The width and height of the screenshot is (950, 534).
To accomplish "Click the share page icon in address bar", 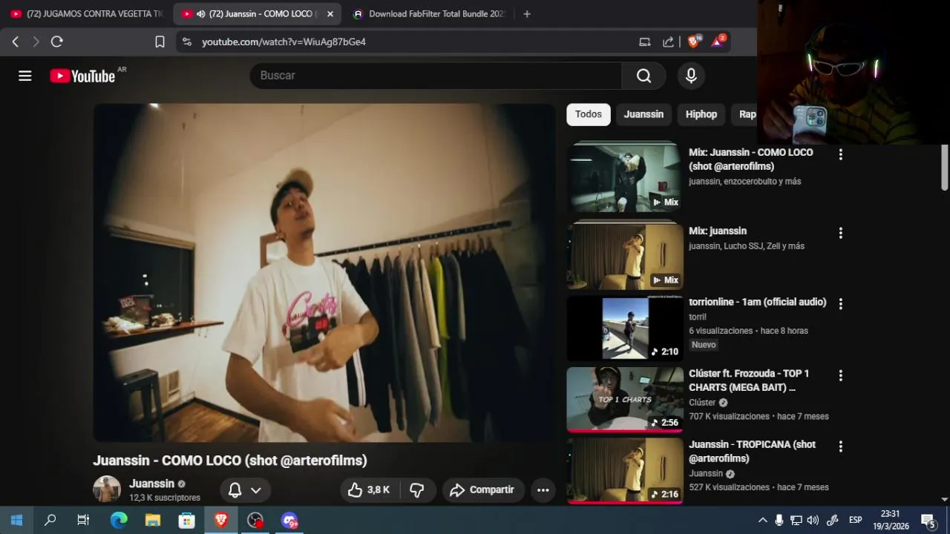I will pos(668,42).
